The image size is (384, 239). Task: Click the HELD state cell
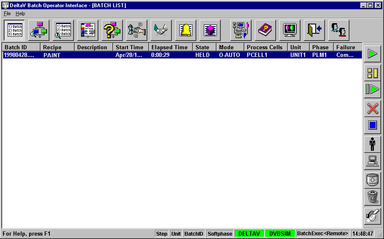click(x=203, y=55)
